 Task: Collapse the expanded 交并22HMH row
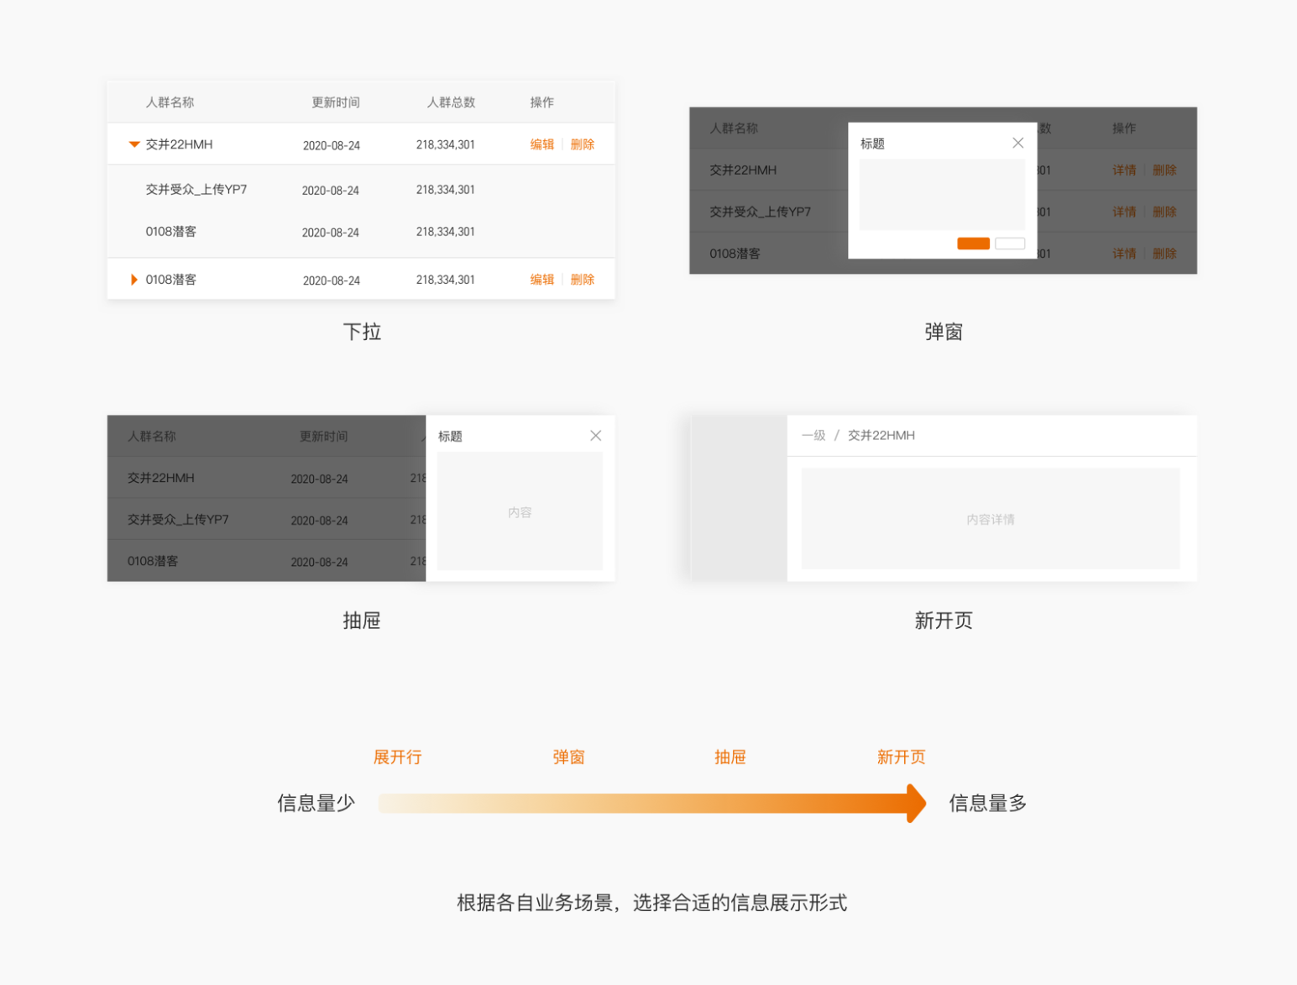tap(134, 144)
